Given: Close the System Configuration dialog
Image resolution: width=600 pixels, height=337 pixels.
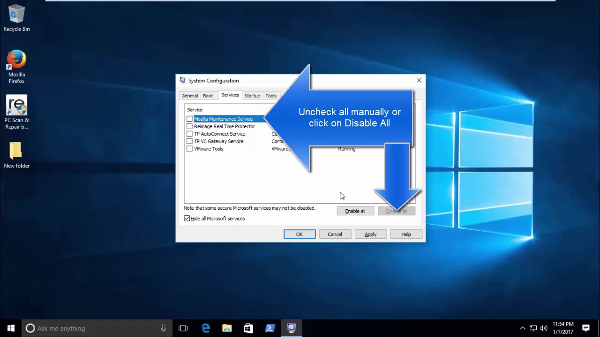Looking at the screenshot, I should 419,81.
